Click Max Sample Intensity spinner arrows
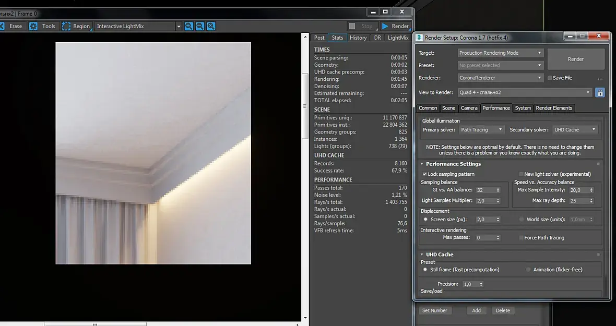 point(591,190)
